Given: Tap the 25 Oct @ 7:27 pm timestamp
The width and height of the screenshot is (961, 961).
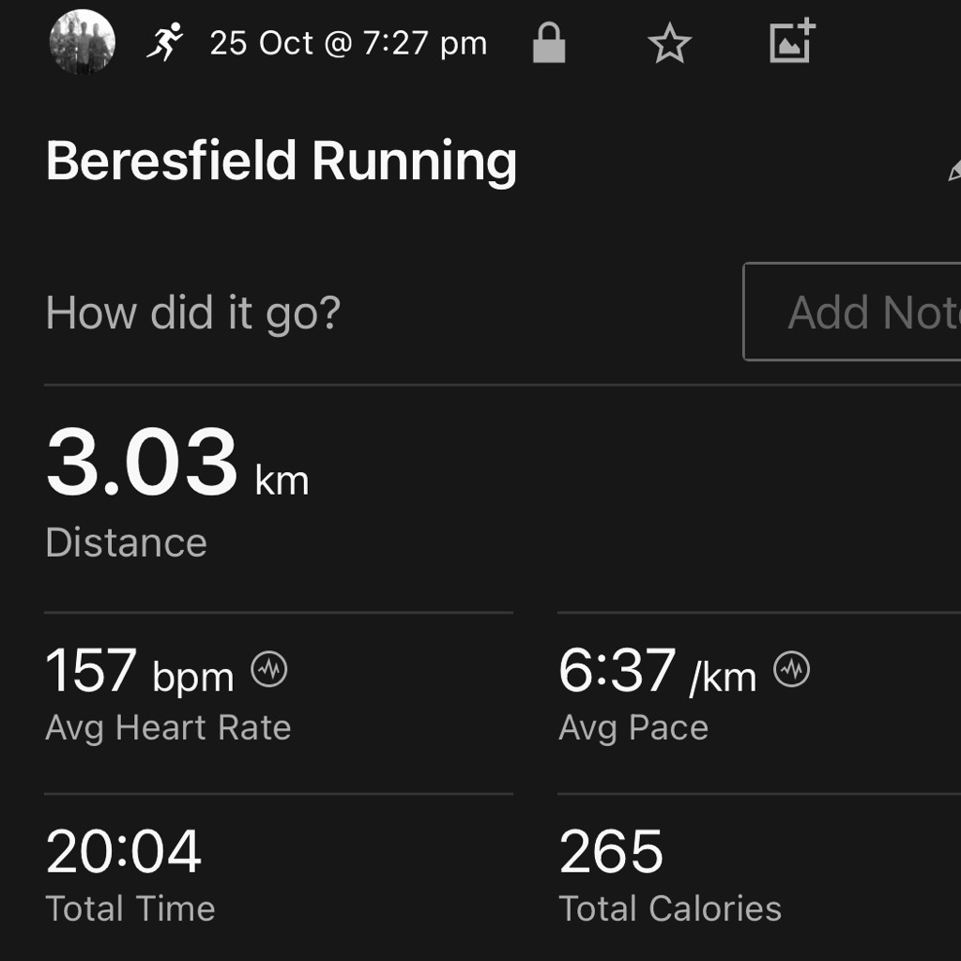Looking at the screenshot, I should [348, 43].
